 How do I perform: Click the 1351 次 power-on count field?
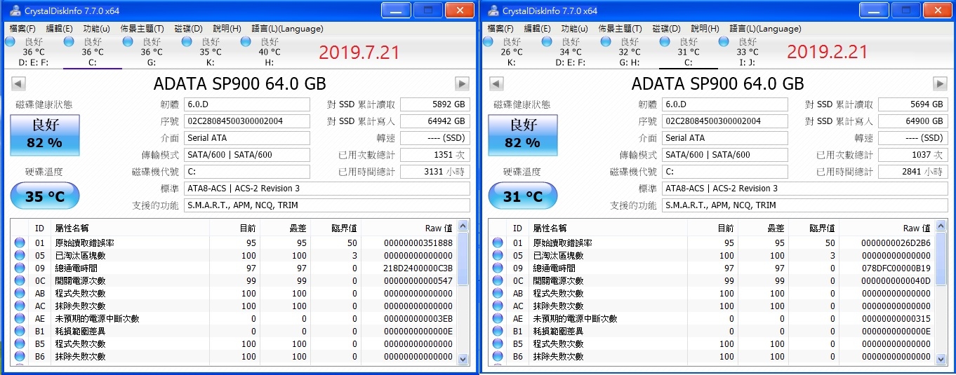434,155
